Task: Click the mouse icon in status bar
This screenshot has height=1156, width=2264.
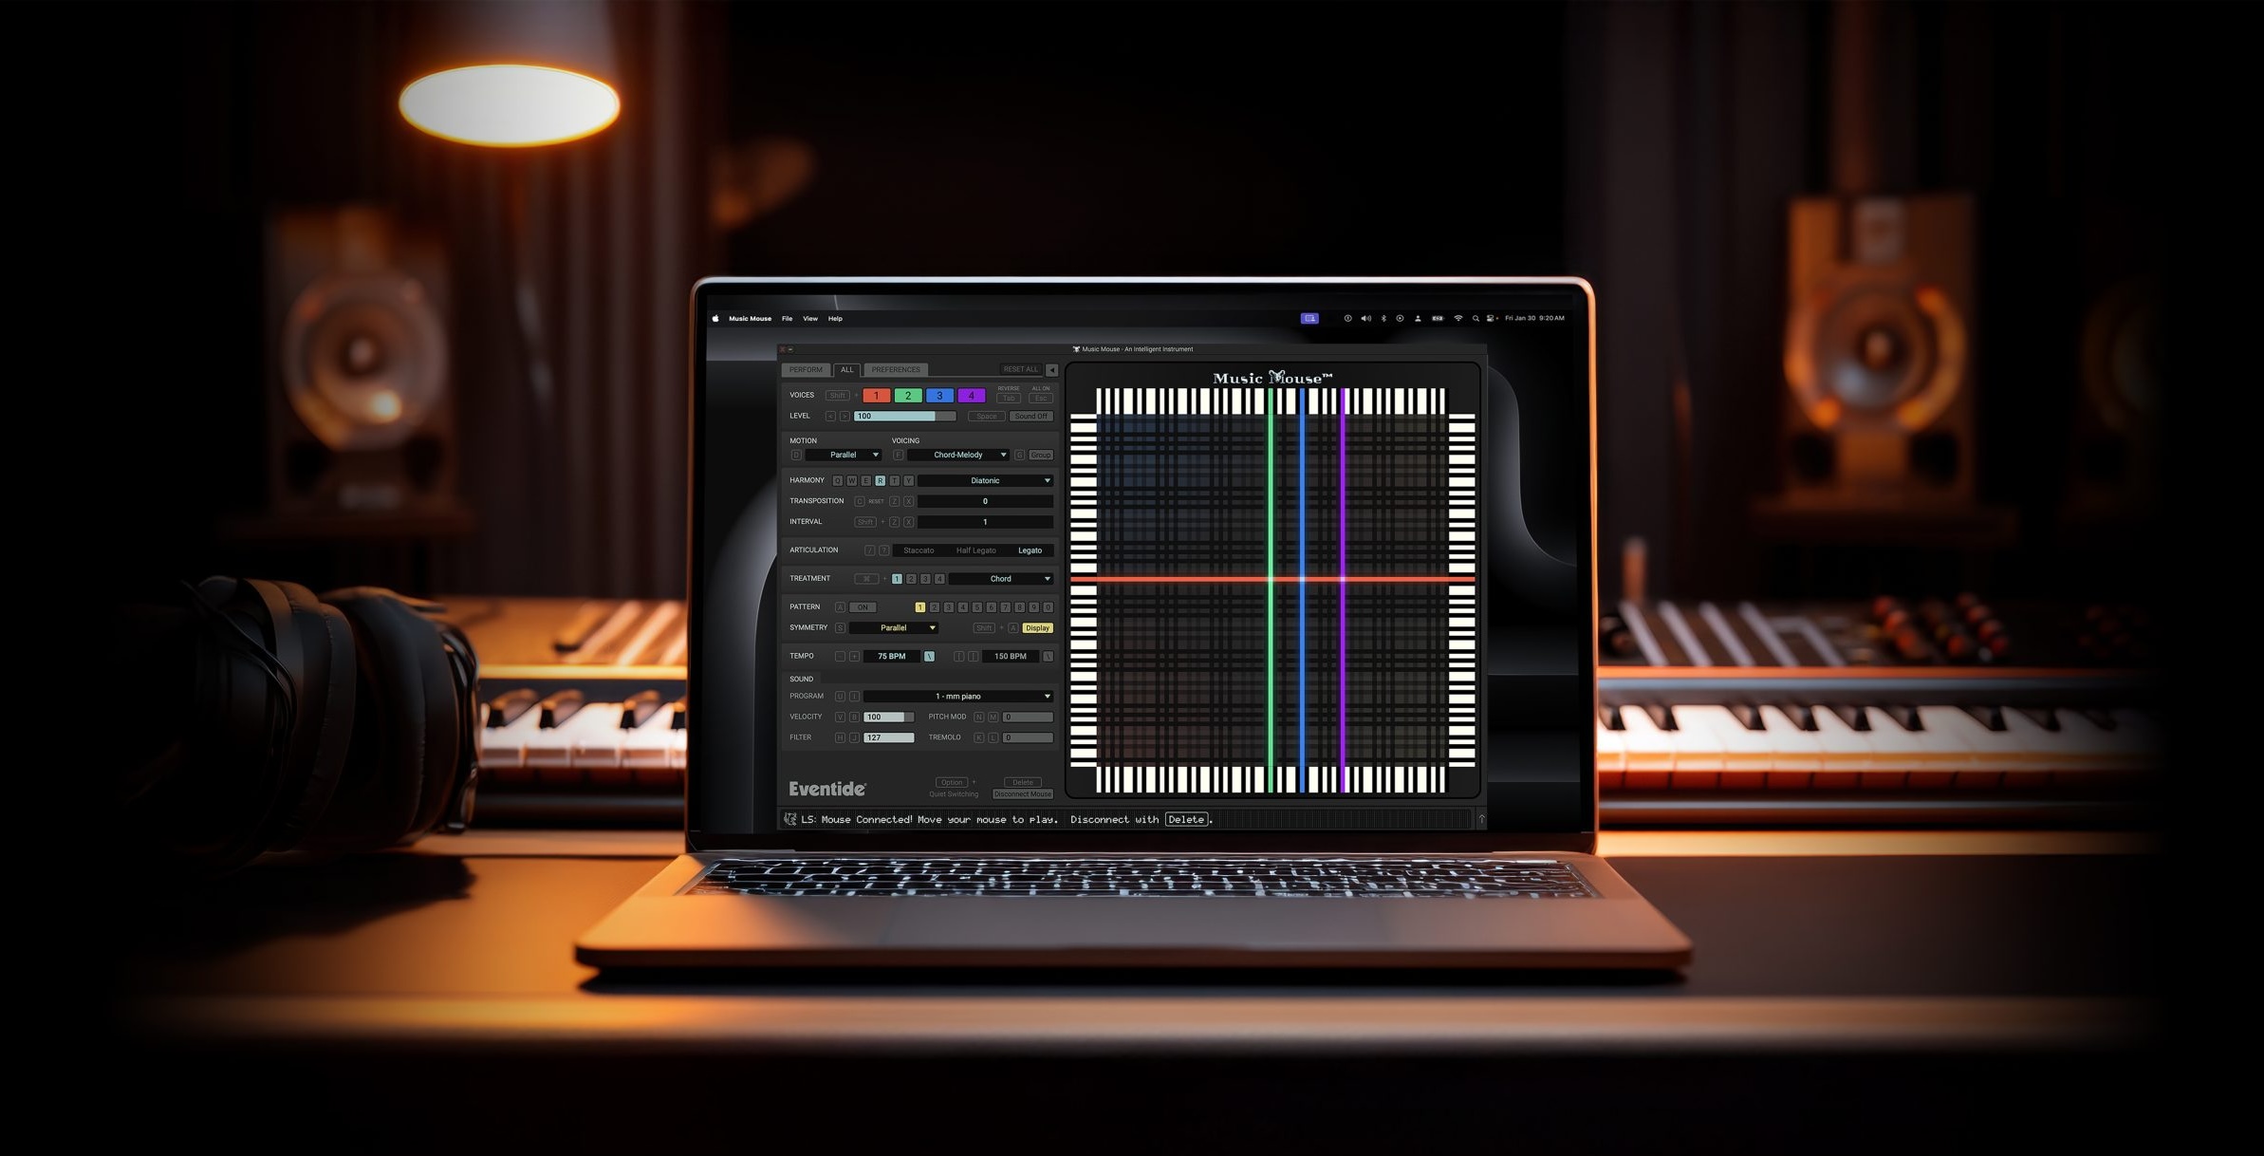Action: coord(789,819)
